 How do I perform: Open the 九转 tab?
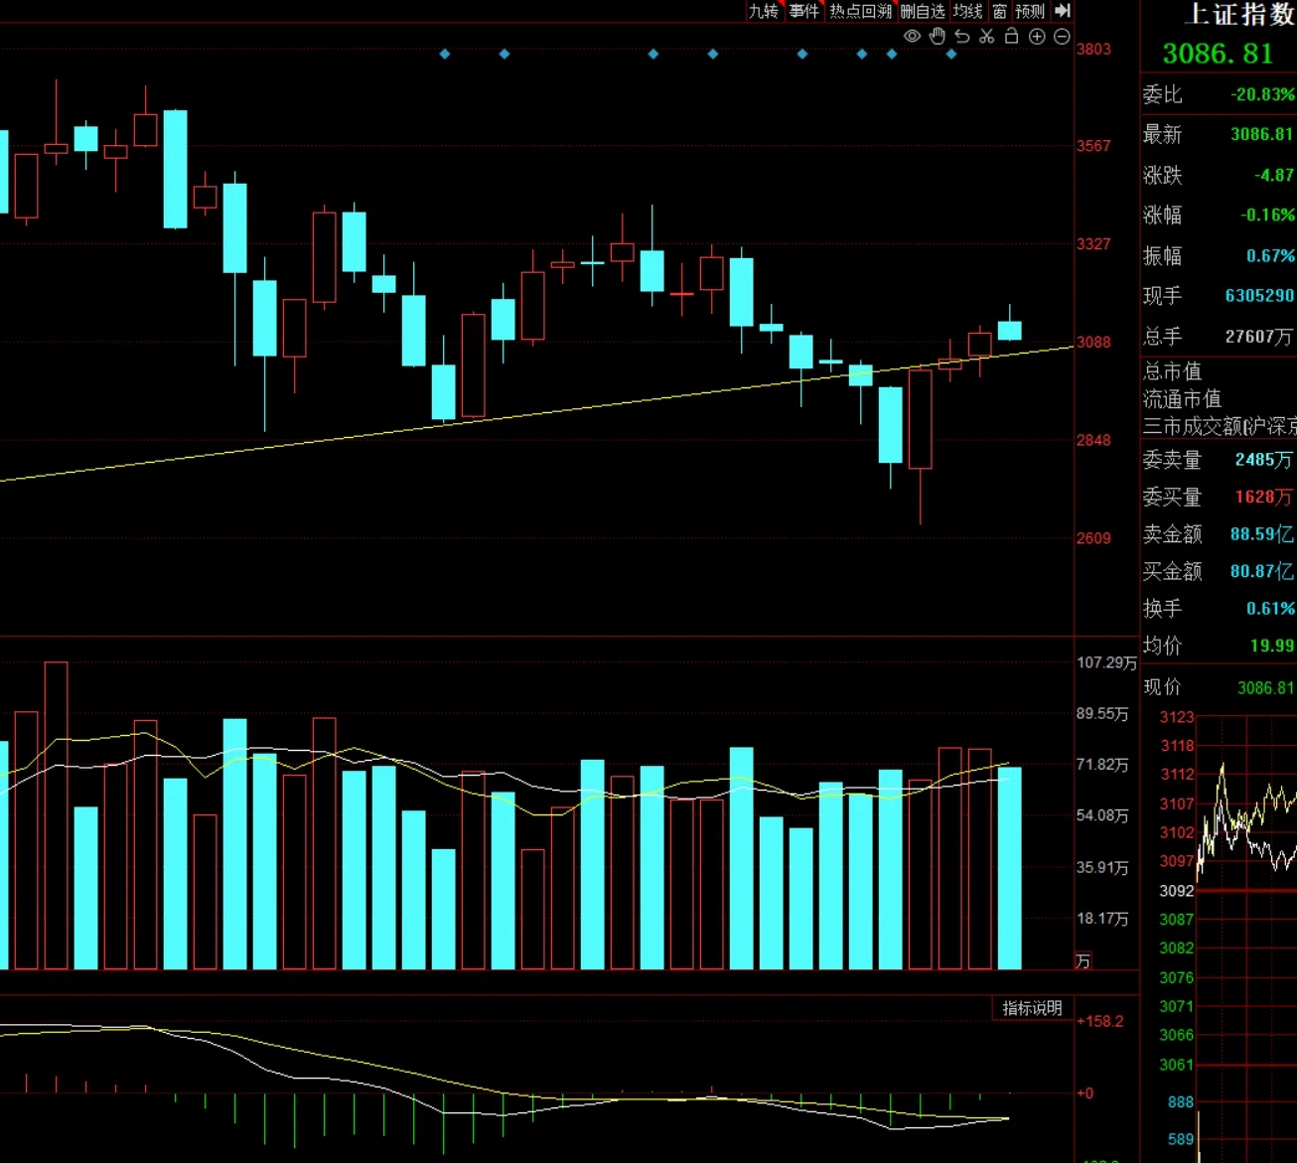click(763, 11)
